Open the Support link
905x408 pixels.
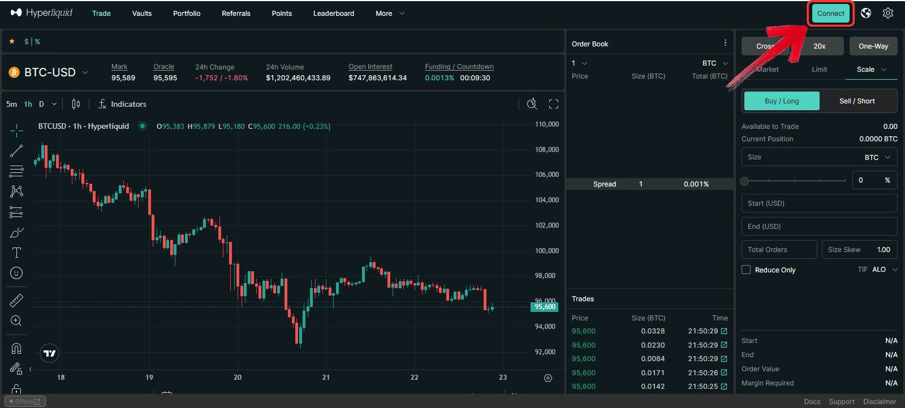[x=842, y=401]
